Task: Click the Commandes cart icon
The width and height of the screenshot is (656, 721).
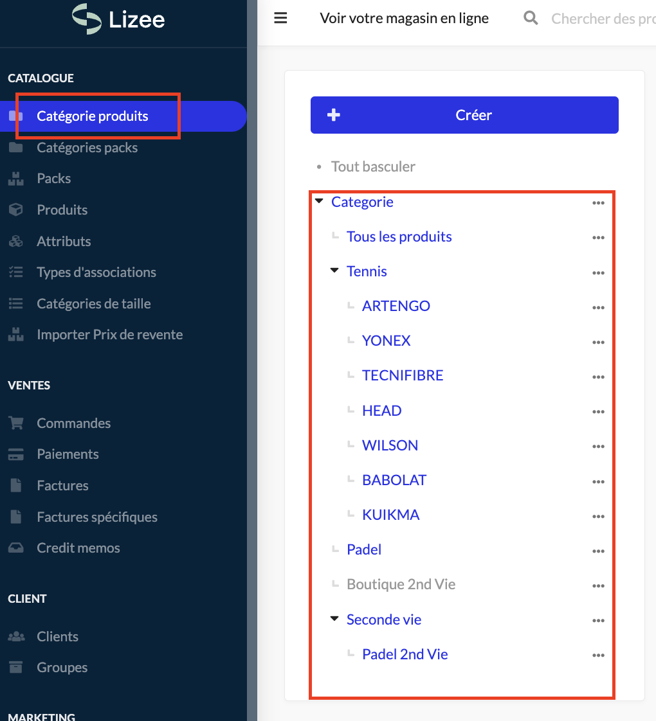Action: [x=16, y=423]
